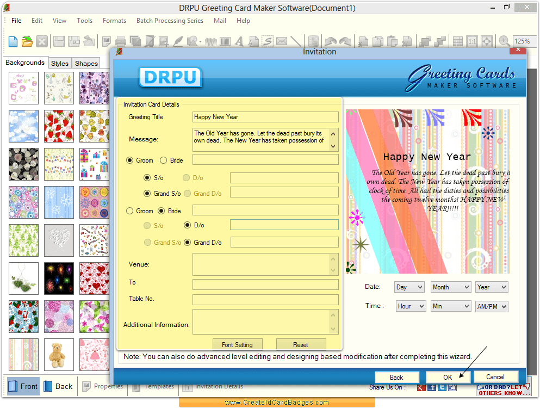Switch to the Back card side

tap(58, 386)
